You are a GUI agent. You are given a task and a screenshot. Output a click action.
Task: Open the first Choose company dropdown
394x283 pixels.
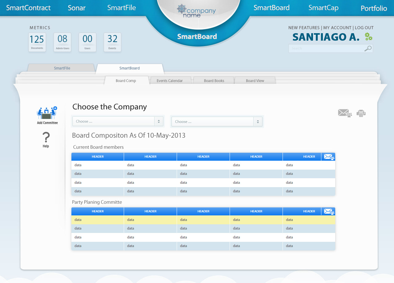coord(118,121)
